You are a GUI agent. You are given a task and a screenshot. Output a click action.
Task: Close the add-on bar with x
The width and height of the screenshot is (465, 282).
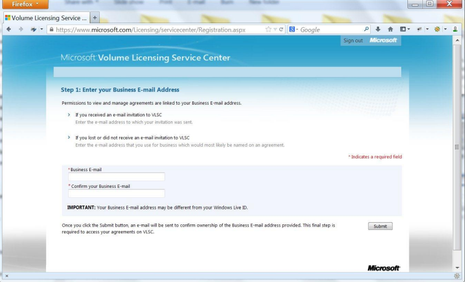tap(7, 276)
